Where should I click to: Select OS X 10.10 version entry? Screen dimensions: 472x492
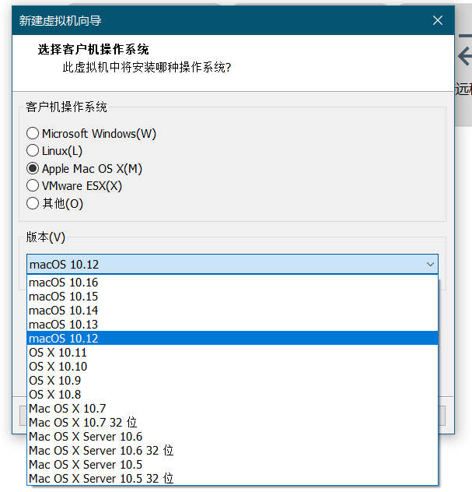233,367
